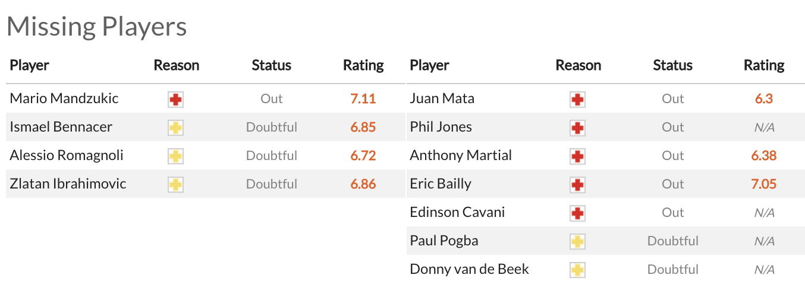The width and height of the screenshot is (805, 294).
Task: Click right table Status column header
Action: (x=672, y=65)
